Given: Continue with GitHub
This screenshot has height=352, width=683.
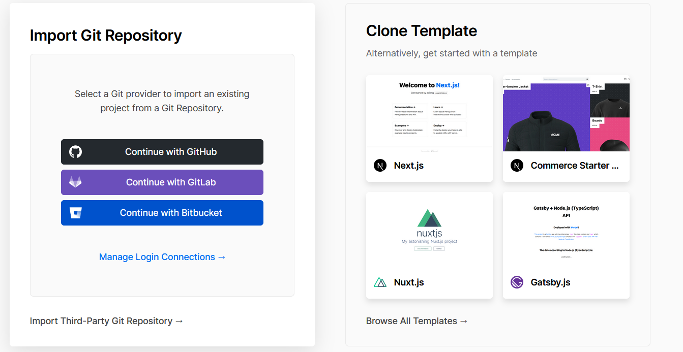Looking at the screenshot, I should point(162,152).
